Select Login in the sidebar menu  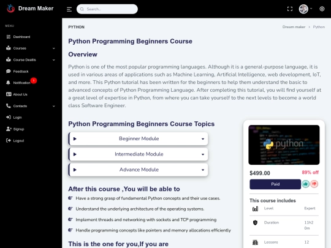17,117
